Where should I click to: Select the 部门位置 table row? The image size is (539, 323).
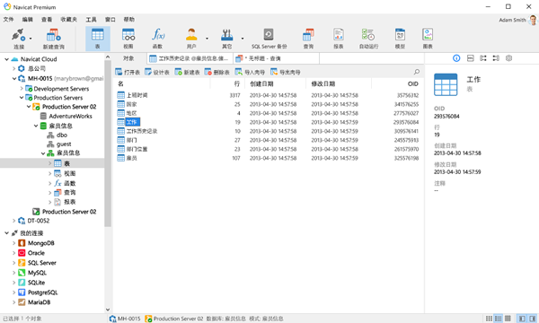tap(268, 149)
